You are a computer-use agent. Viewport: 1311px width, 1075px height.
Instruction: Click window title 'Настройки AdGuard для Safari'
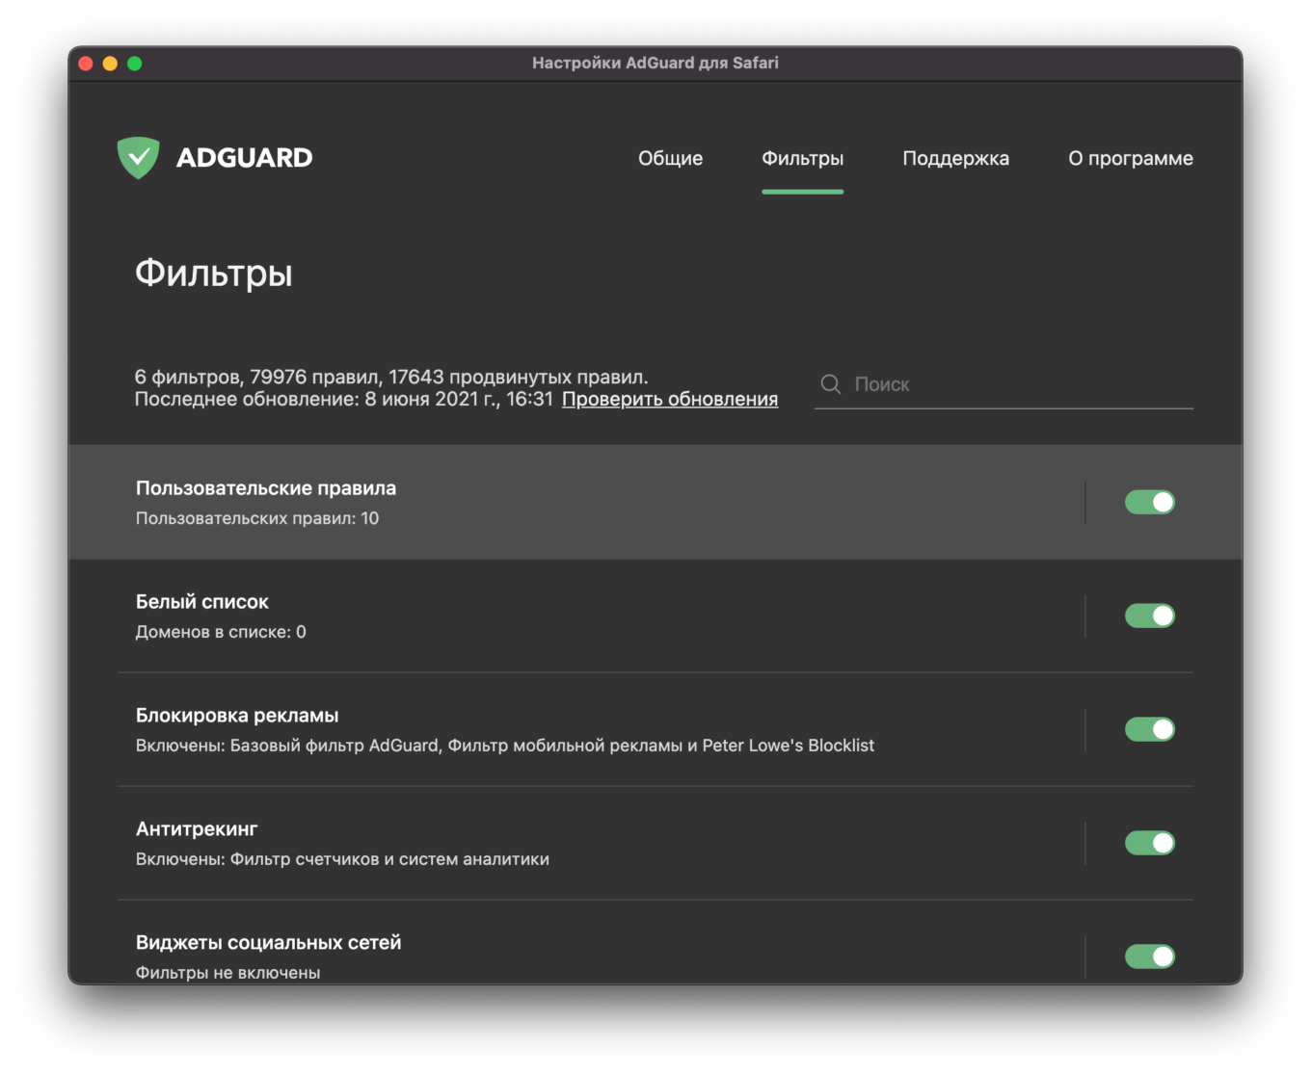click(x=655, y=63)
